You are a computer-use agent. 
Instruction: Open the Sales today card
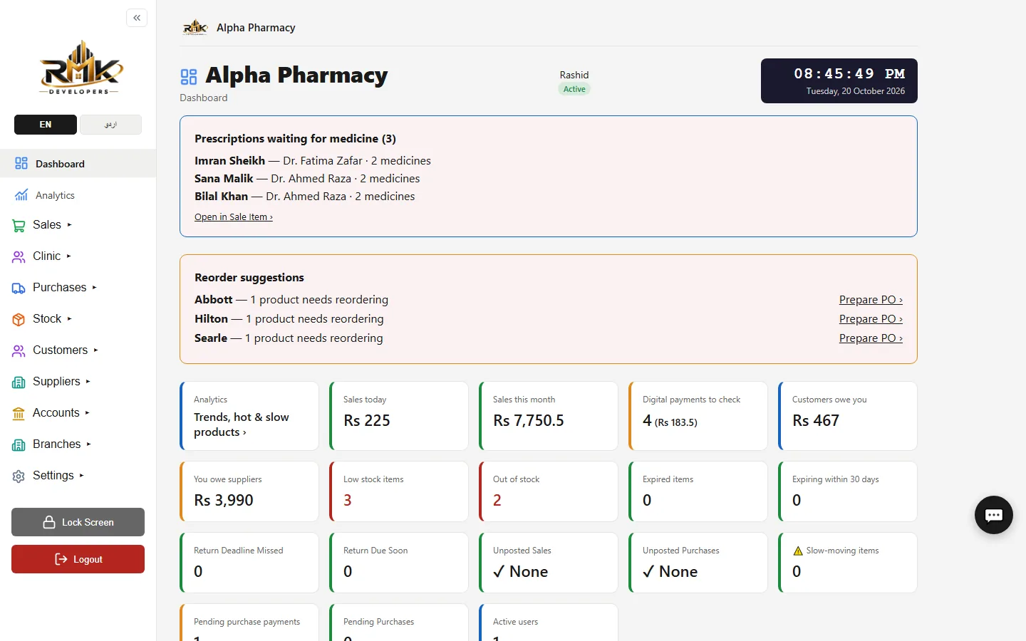(399, 416)
